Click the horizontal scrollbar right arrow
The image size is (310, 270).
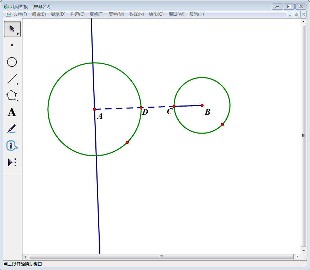coord(297,256)
